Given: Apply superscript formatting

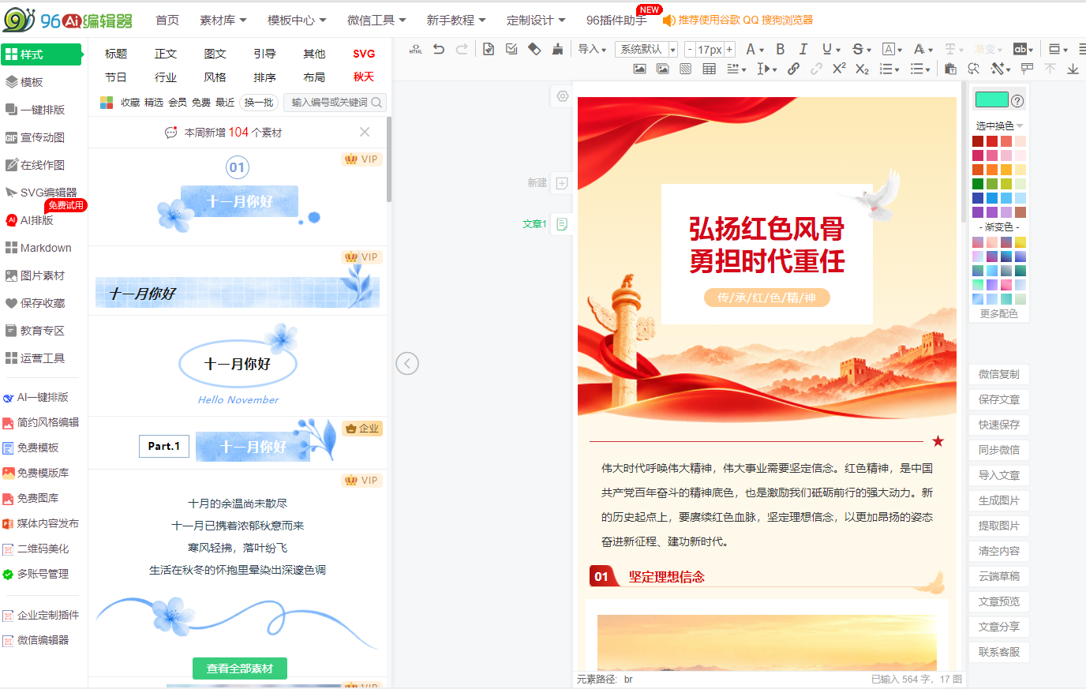Looking at the screenshot, I should coord(839,69).
